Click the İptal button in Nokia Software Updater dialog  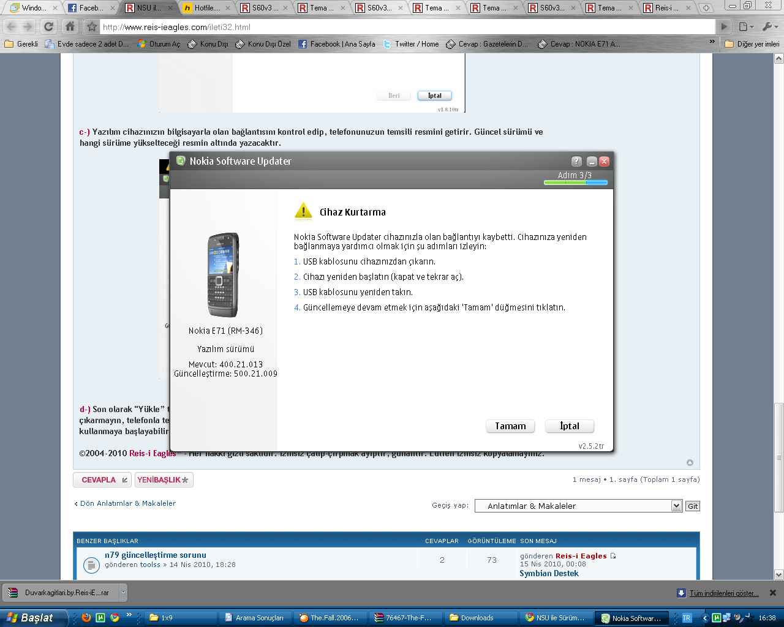tap(570, 426)
